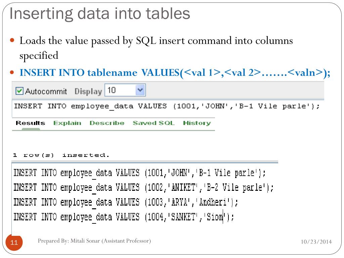Click the slide title 'Inserting data into tables'
Screen dimensions: 344x258
pyautogui.click(x=100, y=13)
